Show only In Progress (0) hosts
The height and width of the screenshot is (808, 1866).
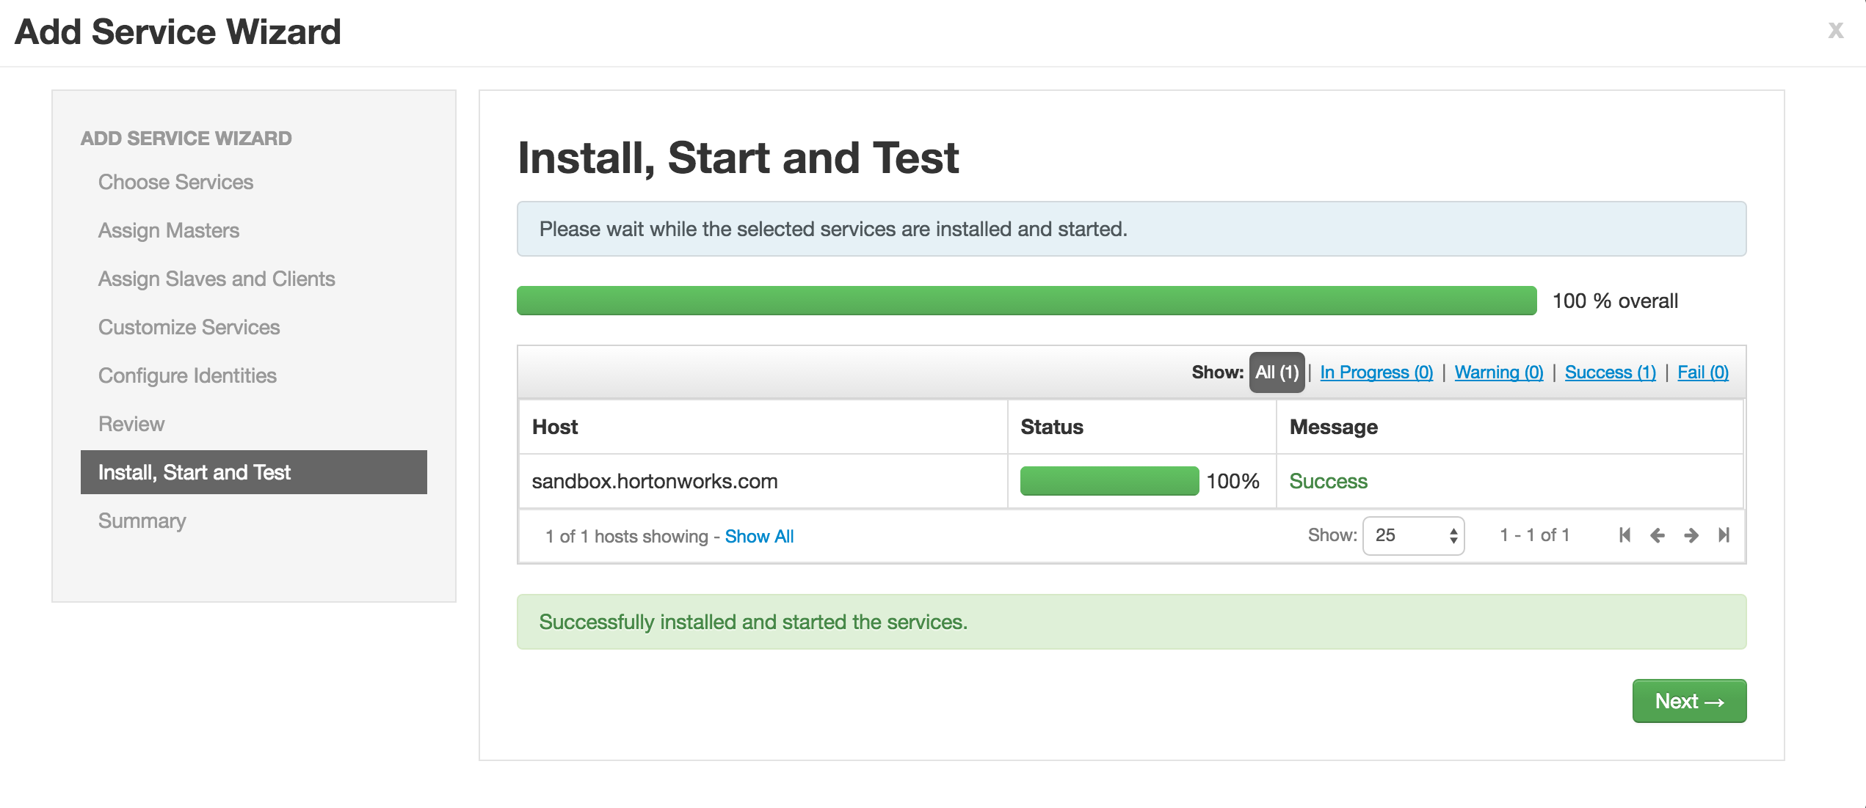(x=1376, y=372)
